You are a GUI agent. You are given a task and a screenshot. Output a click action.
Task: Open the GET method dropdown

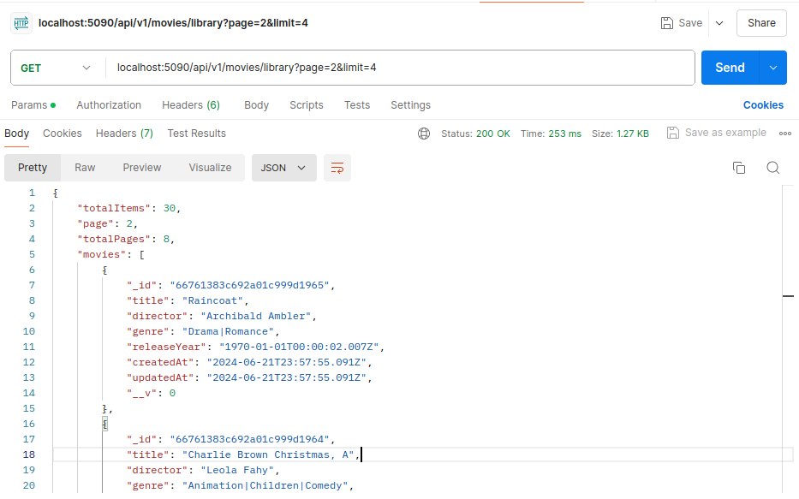[55, 68]
